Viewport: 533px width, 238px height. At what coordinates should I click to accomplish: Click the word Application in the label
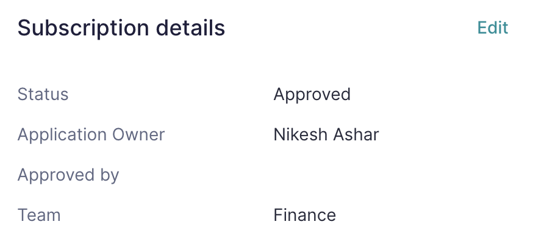[62, 135]
